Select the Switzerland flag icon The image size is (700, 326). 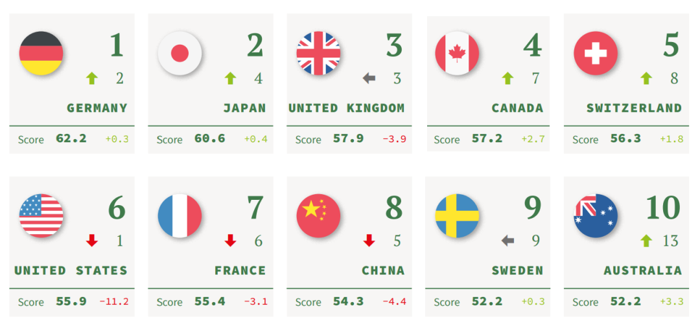[x=596, y=53]
